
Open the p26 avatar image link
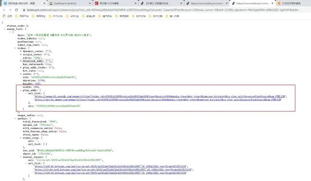(111, 166)
